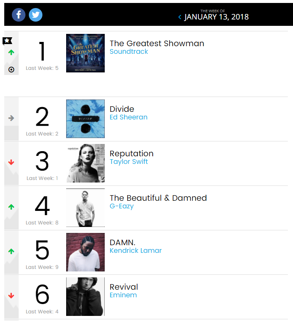Open G-Eazy artist page
This screenshot has width=293, height=321.
pyautogui.click(x=122, y=206)
